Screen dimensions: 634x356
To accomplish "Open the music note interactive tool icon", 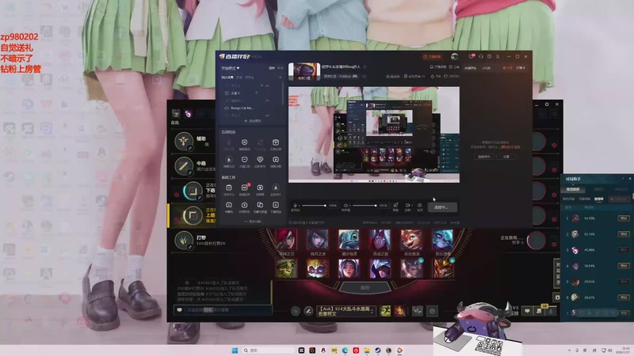I will point(275,160).
